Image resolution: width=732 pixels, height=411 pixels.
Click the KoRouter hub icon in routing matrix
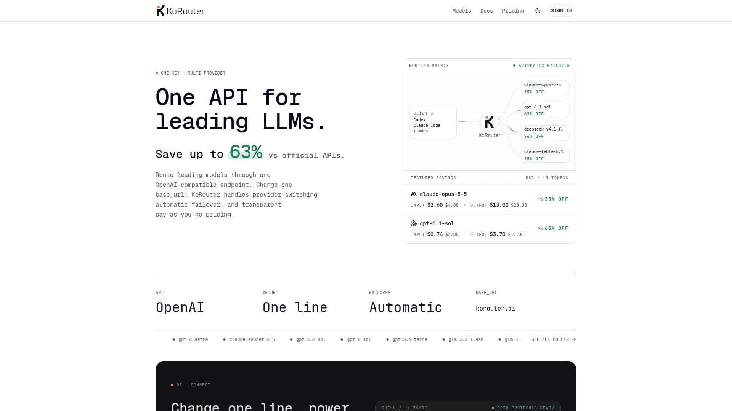(x=489, y=122)
